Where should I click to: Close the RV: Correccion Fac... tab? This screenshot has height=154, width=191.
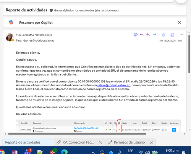(100, 142)
